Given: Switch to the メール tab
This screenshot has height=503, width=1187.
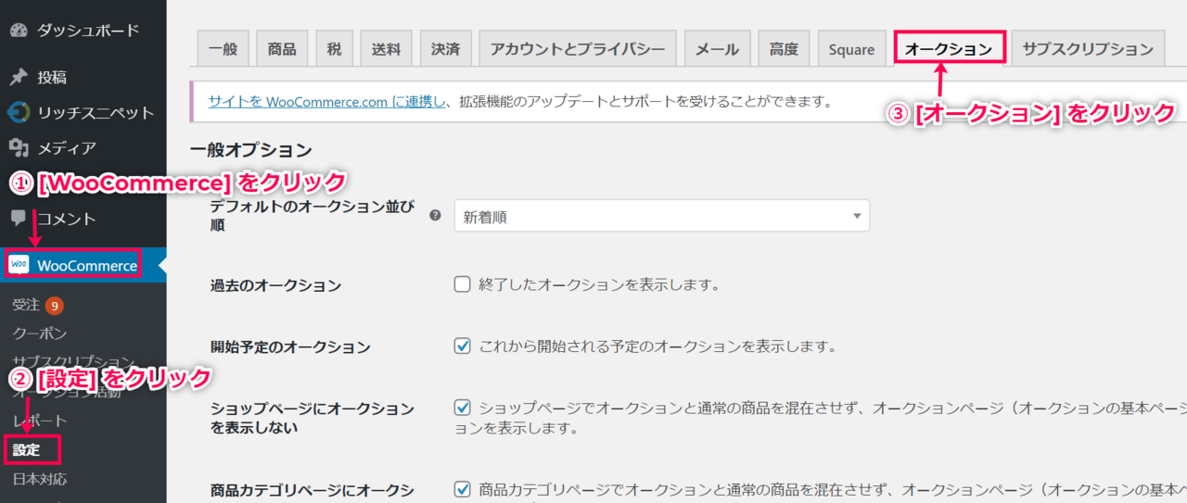Looking at the screenshot, I should (717, 49).
